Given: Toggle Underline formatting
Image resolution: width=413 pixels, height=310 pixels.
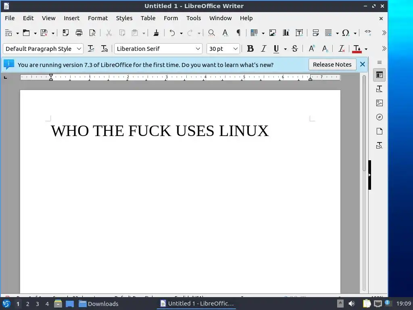Looking at the screenshot, I should point(276,48).
